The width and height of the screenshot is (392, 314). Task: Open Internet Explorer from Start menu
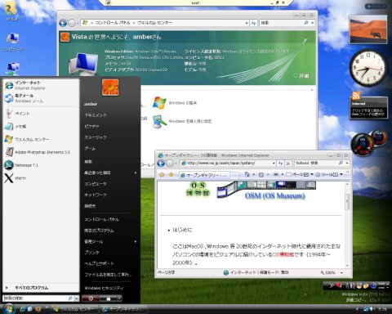(41, 85)
